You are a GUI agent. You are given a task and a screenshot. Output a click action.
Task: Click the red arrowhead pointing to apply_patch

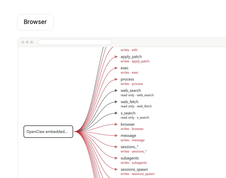(116, 57)
